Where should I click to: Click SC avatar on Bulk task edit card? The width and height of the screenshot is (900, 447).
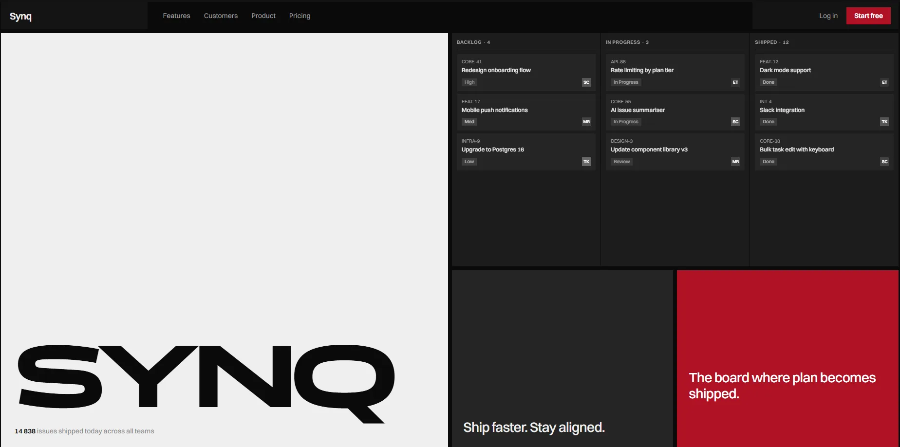click(x=884, y=162)
